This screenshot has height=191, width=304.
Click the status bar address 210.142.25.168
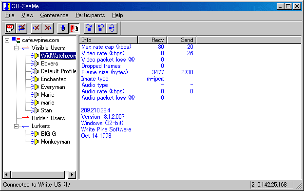tap(269, 184)
